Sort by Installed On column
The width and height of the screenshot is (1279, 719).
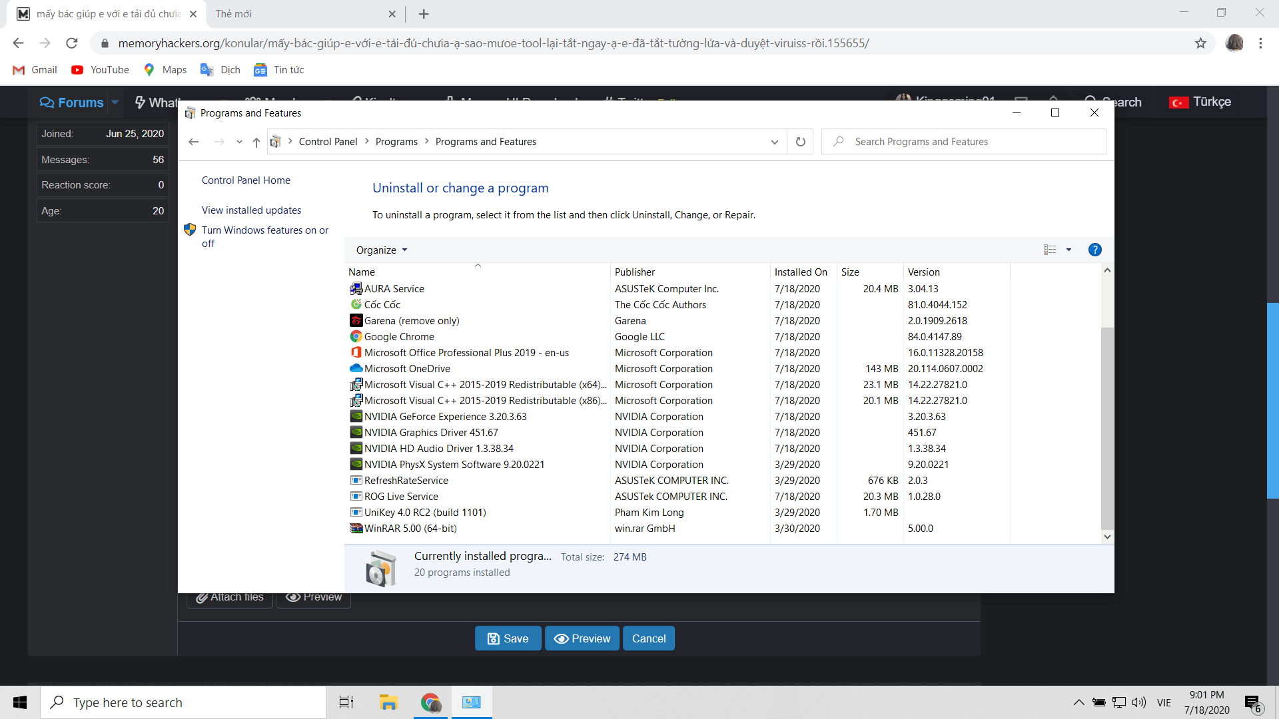tap(803, 272)
